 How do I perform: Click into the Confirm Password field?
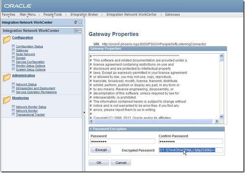coord(191,142)
